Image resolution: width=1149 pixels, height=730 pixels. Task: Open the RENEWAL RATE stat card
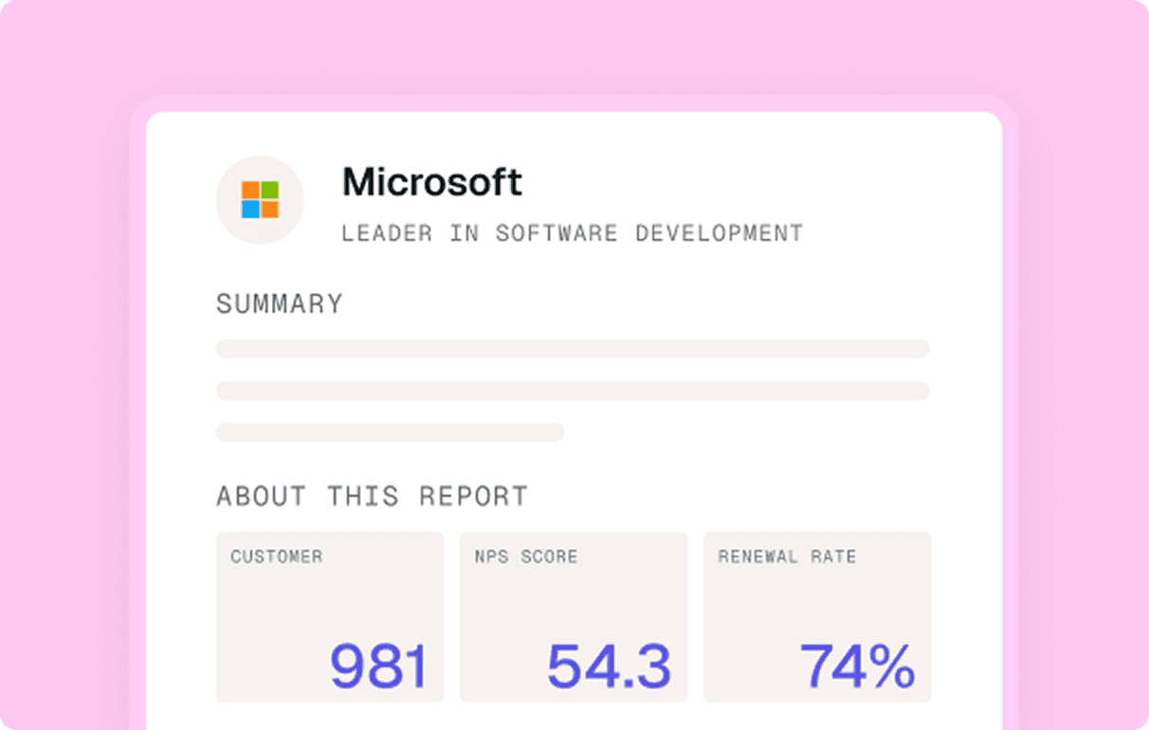(x=817, y=617)
